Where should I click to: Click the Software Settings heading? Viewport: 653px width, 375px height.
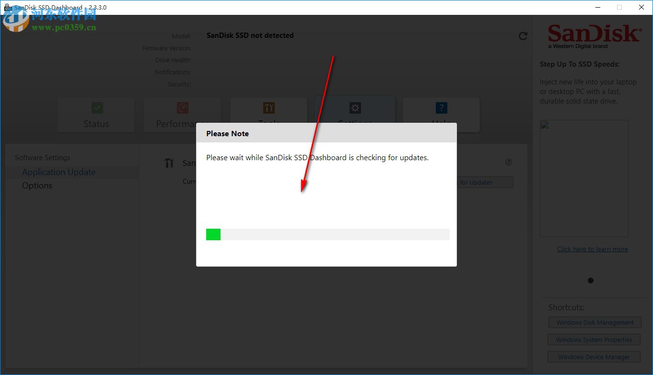click(x=43, y=158)
